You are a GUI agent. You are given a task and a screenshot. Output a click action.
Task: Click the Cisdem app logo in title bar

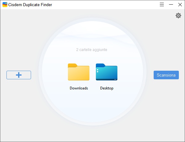point(5,5)
